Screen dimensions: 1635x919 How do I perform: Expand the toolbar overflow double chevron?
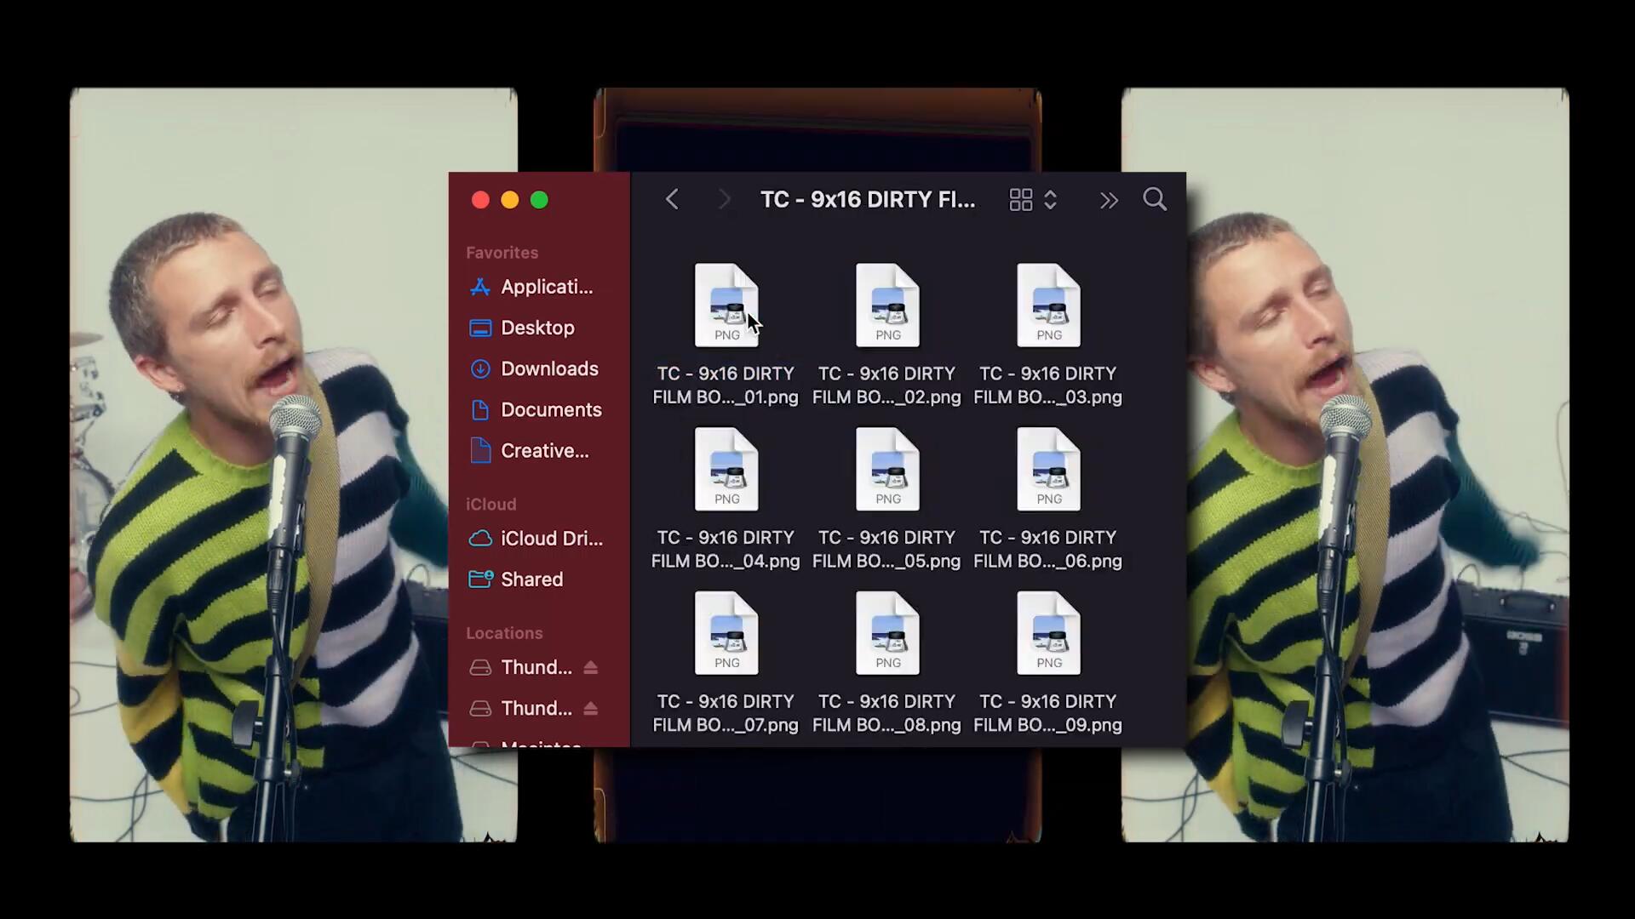pos(1108,200)
